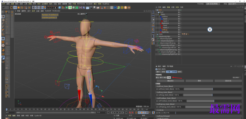Screen dimensions: 246x119
Task: Select the LeftLeg object in the tree
Action: point(164,30)
